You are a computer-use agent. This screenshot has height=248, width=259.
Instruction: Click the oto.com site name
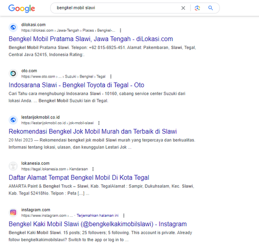tap(29, 71)
